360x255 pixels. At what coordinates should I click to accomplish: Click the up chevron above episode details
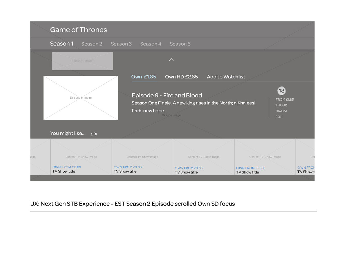pyautogui.click(x=172, y=59)
